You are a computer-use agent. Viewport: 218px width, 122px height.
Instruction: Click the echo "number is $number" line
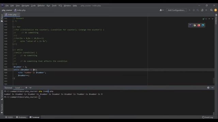pyautogui.click(x=32, y=73)
